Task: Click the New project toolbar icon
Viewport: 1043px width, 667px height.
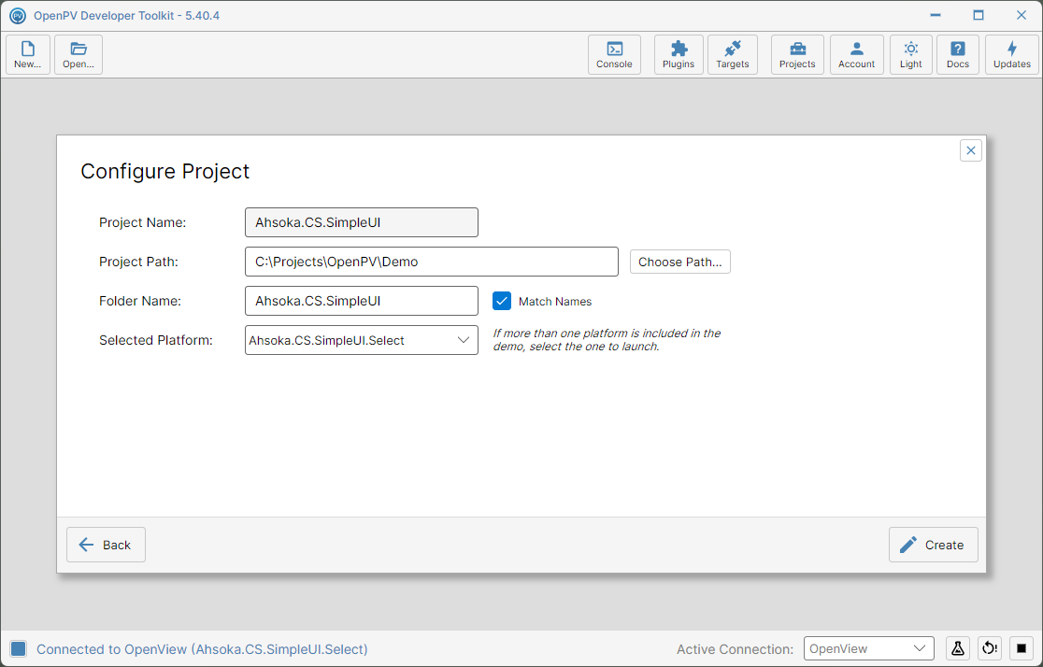Action: coord(28,54)
